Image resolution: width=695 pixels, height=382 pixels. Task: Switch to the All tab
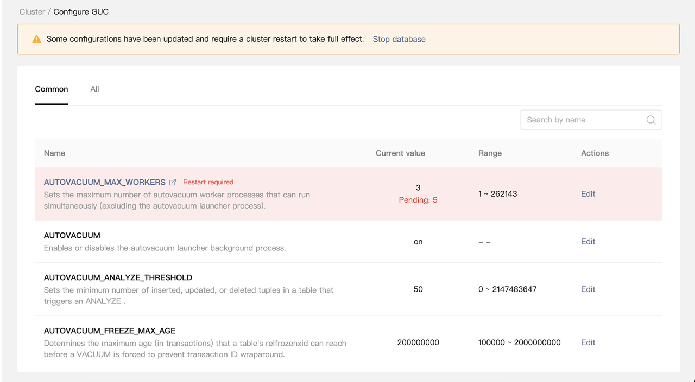[x=94, y=89]
